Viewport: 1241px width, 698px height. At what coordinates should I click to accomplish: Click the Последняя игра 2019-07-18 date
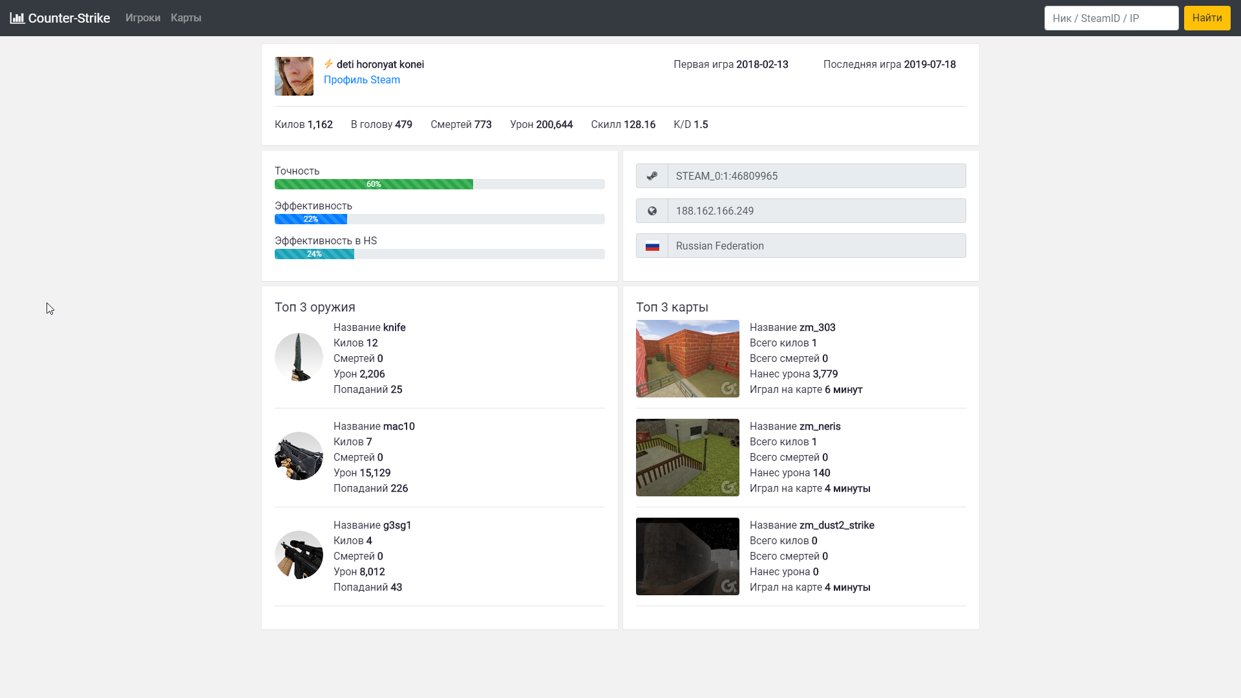(x=889, y=65)
